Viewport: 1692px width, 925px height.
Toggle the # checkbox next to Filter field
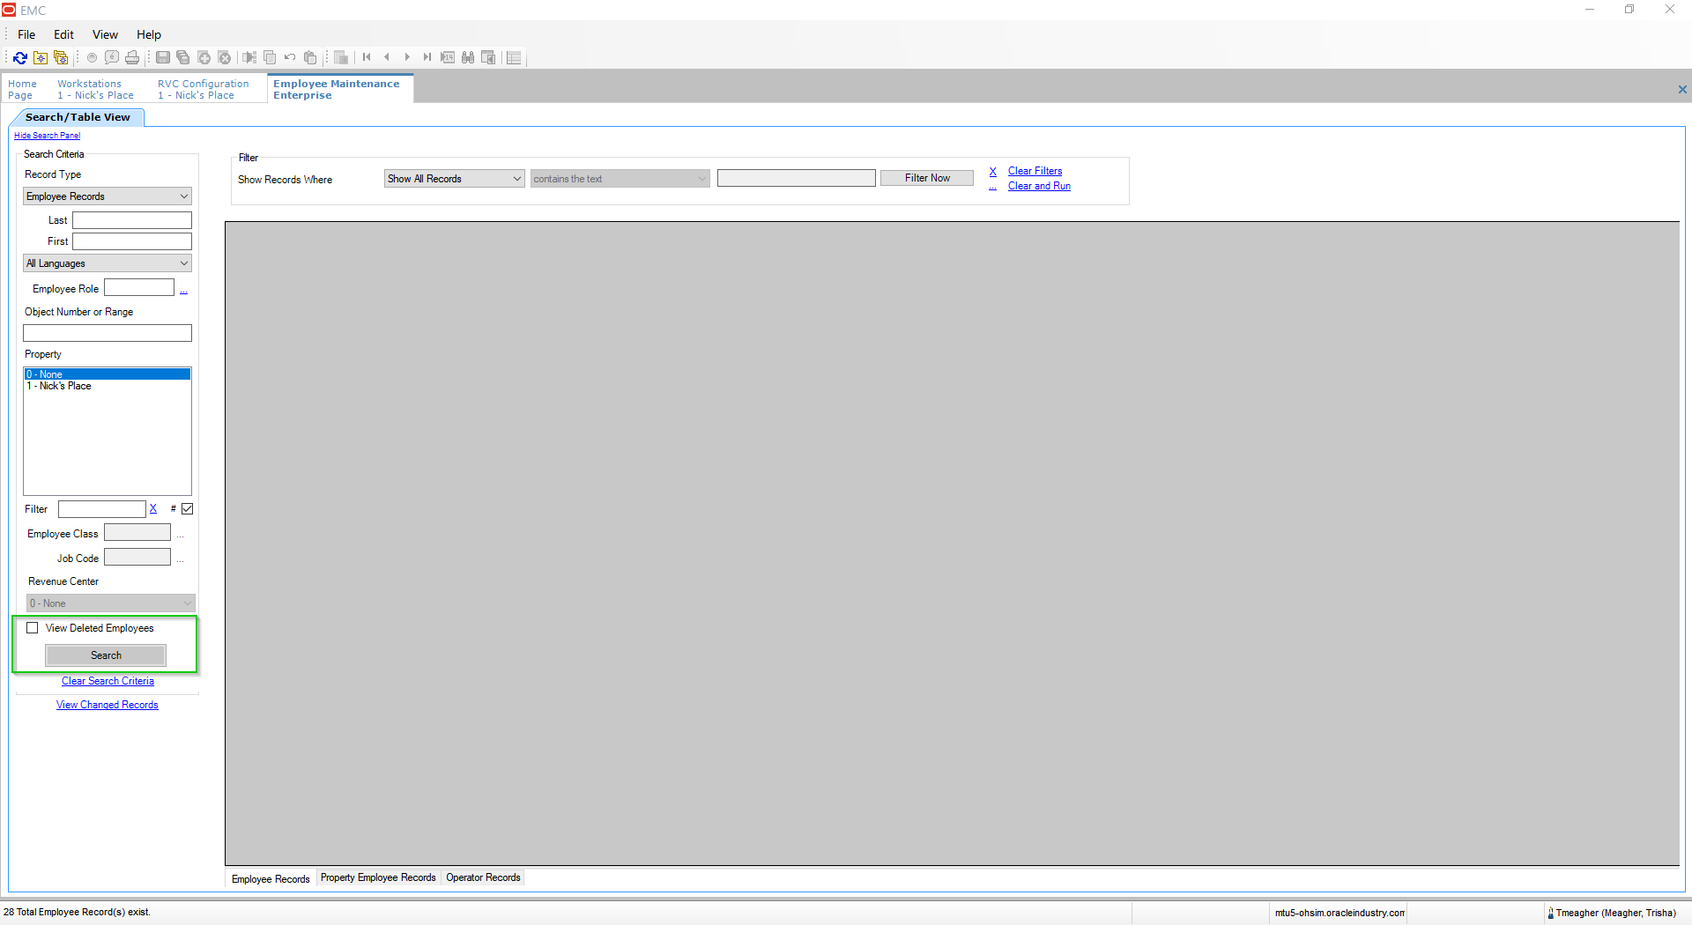pos(188,508)
